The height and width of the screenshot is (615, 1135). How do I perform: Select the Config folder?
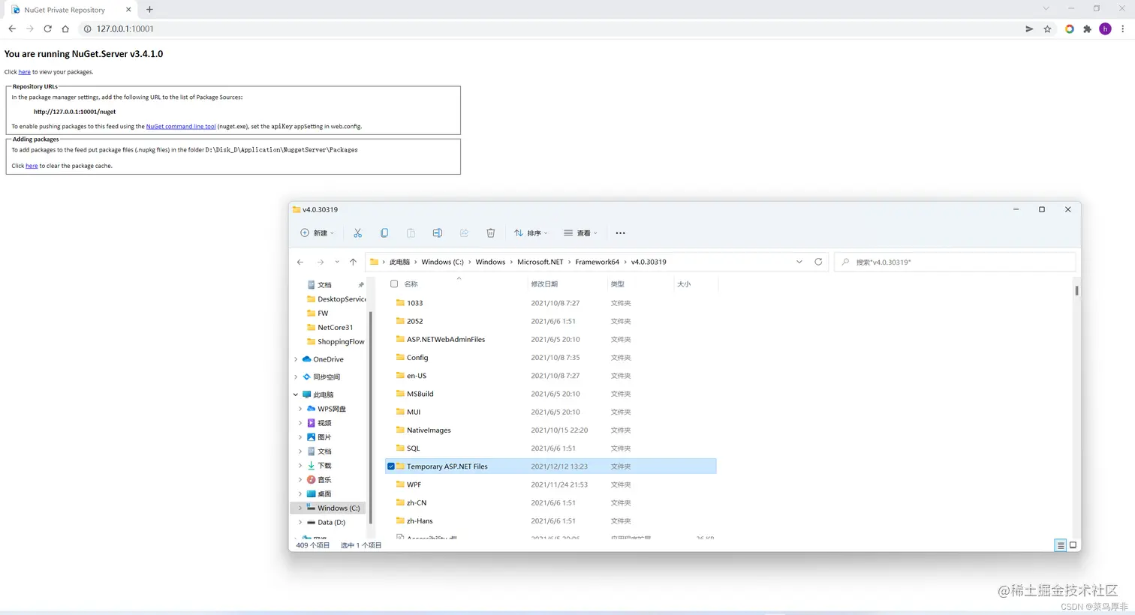click(x=417, y=357)
